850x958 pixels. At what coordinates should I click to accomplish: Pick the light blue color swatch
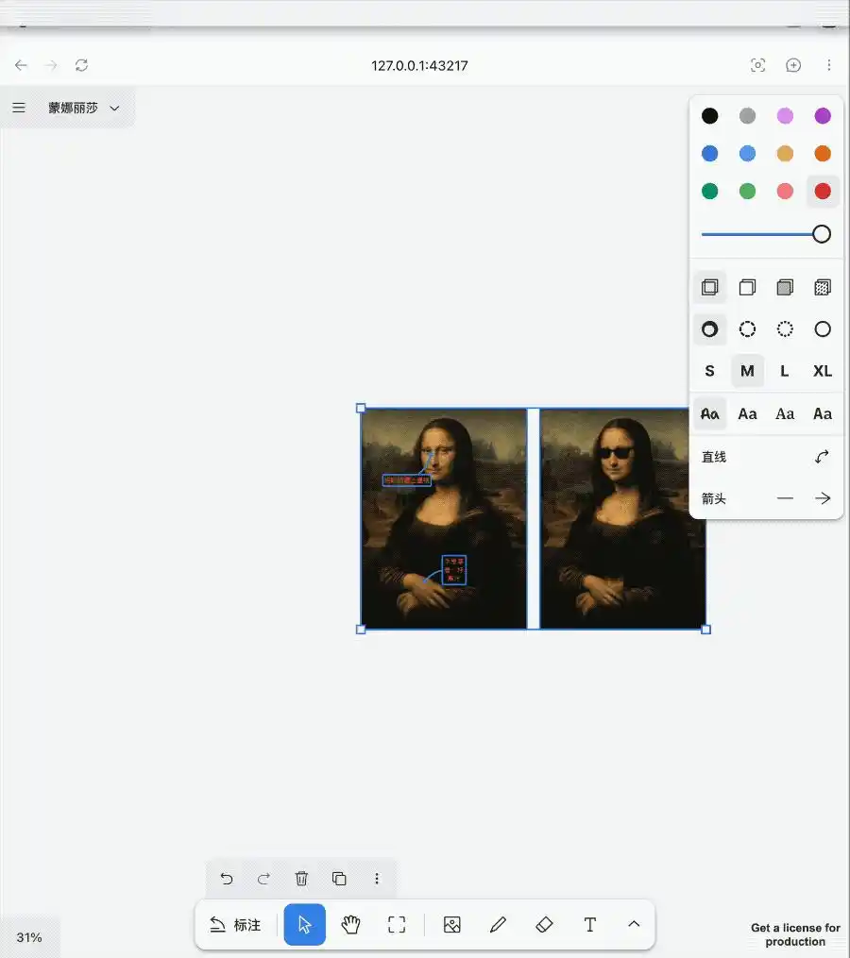(x=747, y=153)
